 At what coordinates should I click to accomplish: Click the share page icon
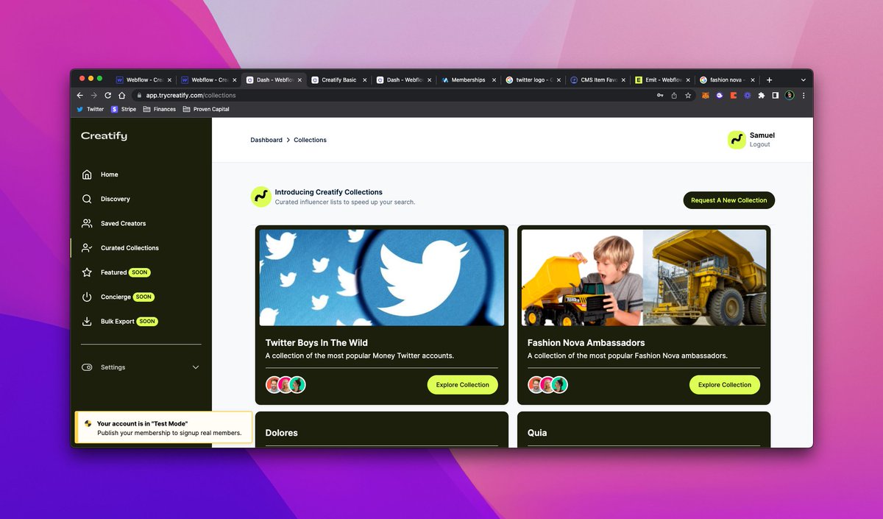point(674,95)
